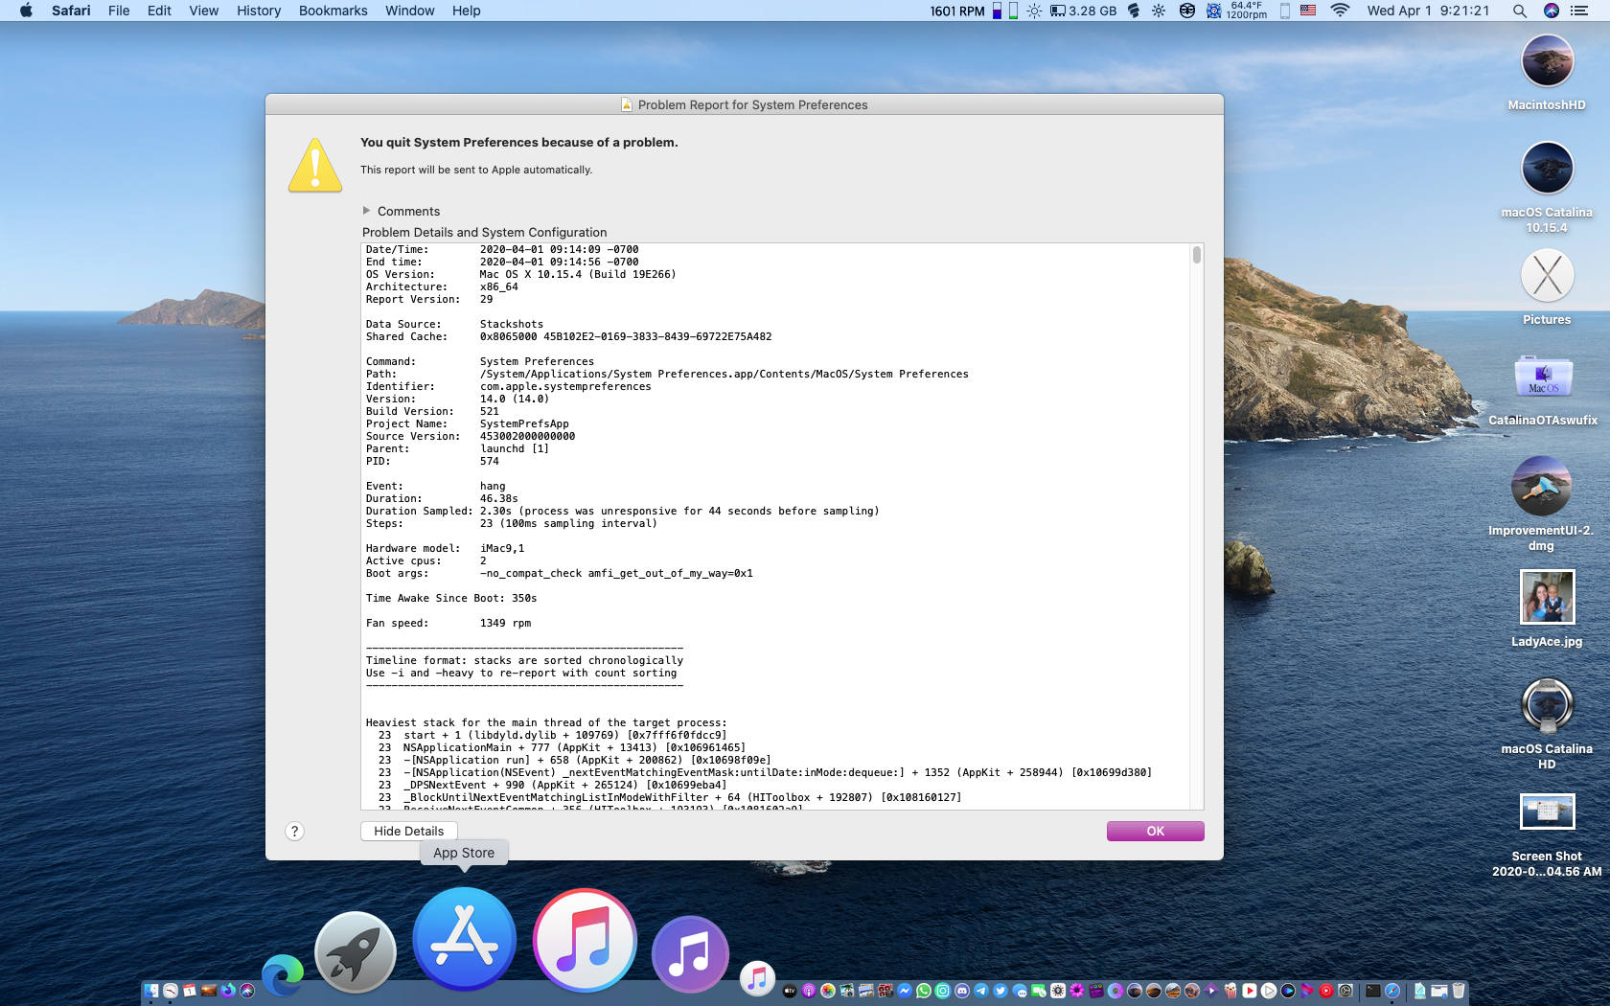The image size is (1610, 1006).
Task: Click OK to dismiss the problem report
Action: (1155, 831)
